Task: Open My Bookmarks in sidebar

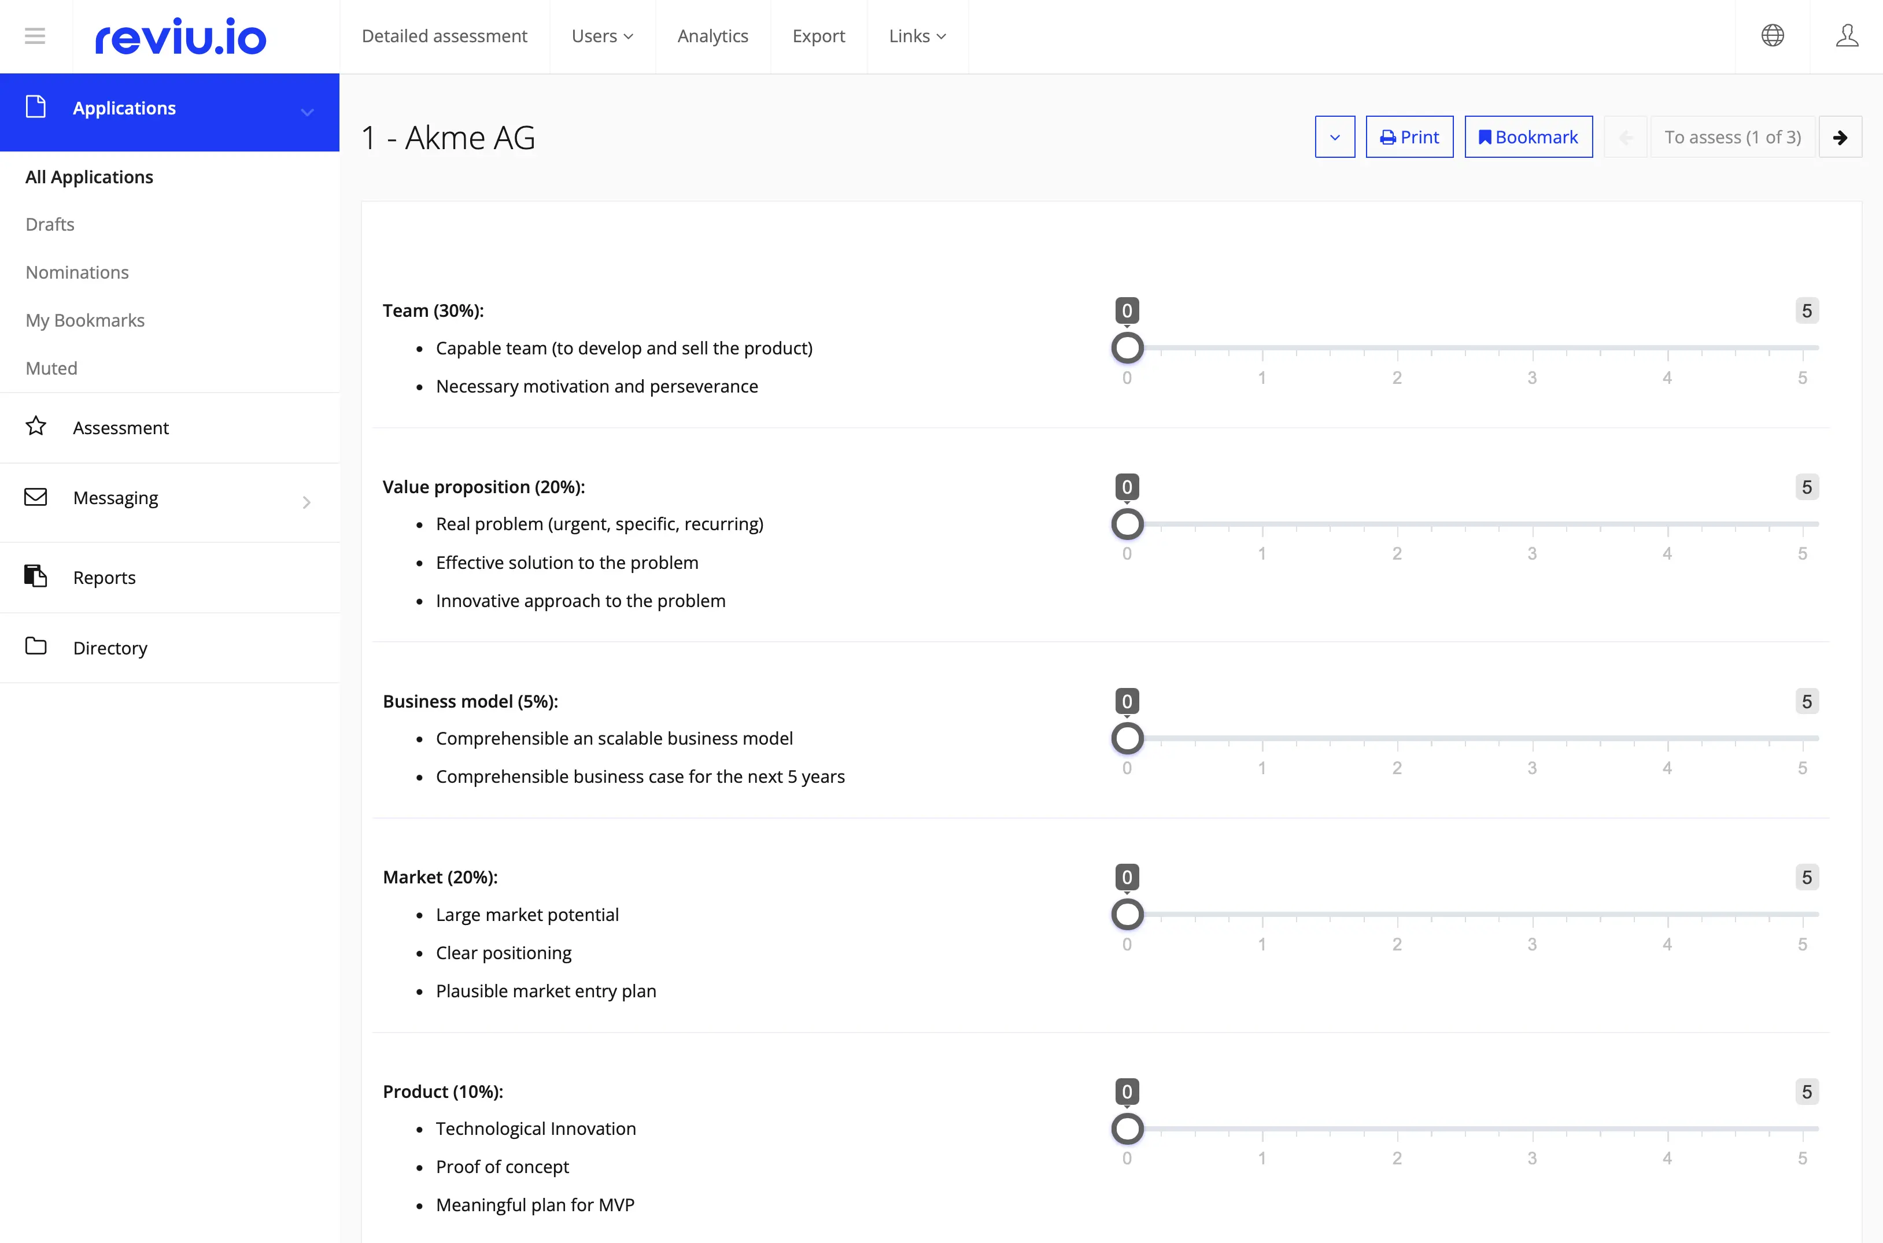Action: pos(85,320)
